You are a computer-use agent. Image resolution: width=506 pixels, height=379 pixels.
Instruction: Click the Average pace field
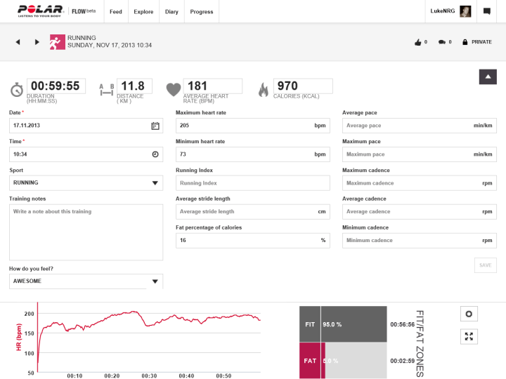point(419,126)
